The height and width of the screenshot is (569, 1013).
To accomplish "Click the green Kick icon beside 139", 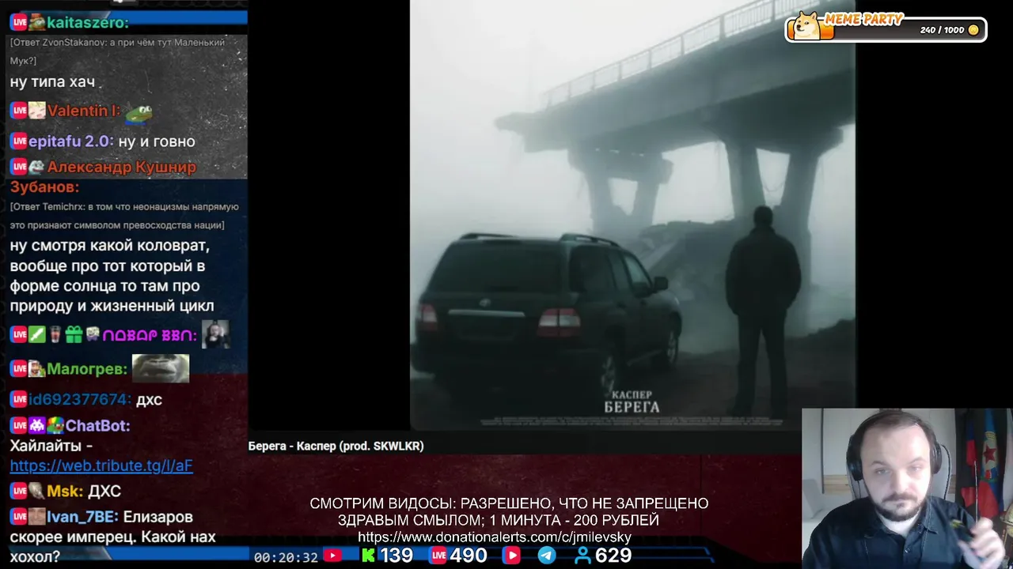I will pyautogui.click(x=368, y=556).
